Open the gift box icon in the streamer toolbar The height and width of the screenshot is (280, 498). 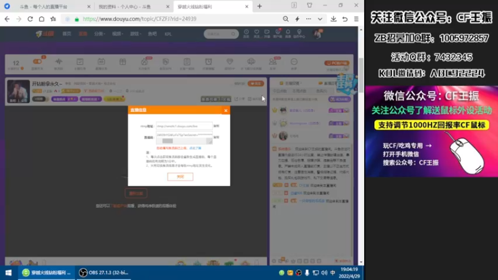(x=123, y=62)
